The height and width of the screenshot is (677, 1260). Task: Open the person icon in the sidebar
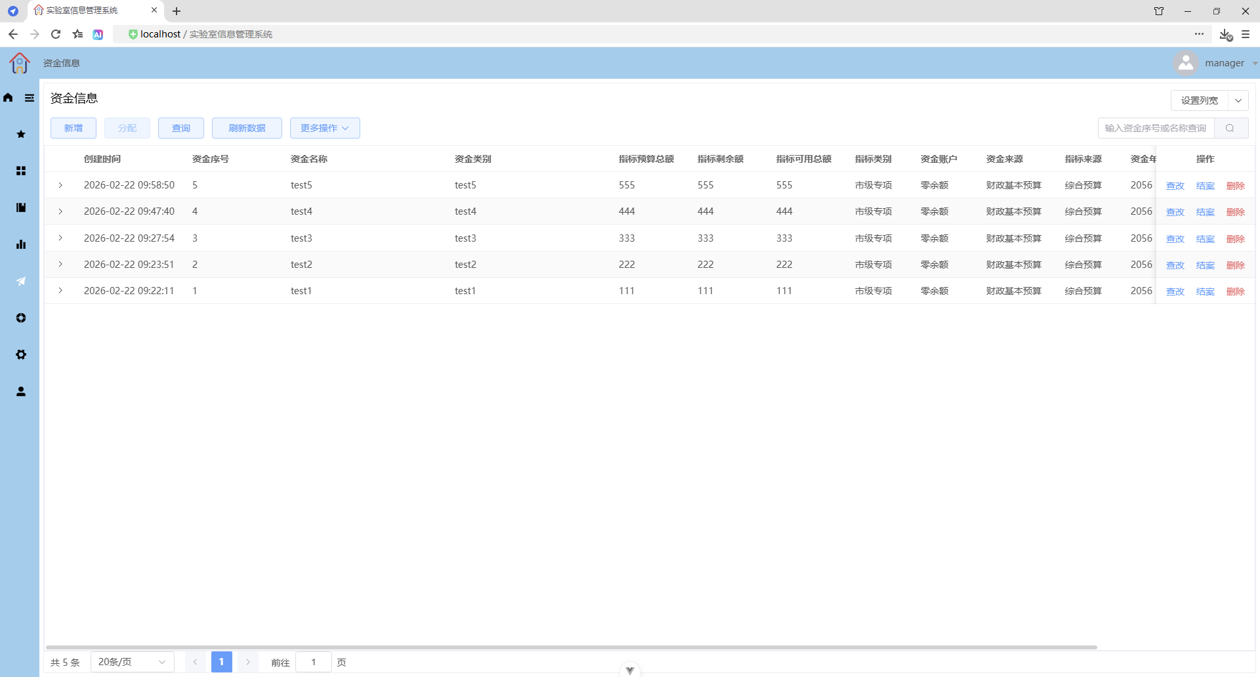click(21, 391)
